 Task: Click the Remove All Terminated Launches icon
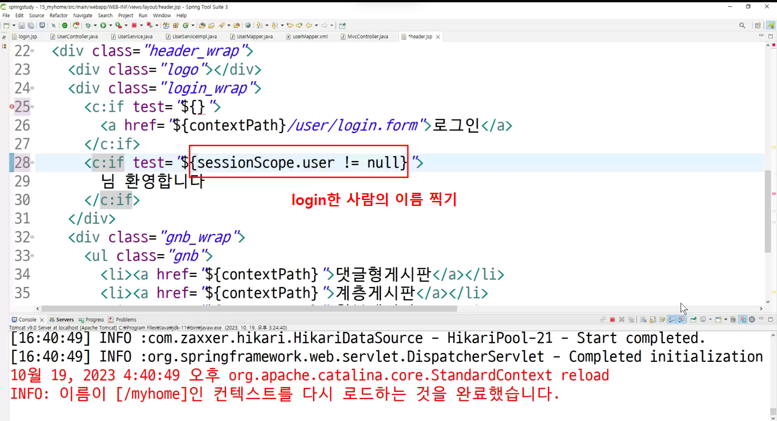coord(631,320)
